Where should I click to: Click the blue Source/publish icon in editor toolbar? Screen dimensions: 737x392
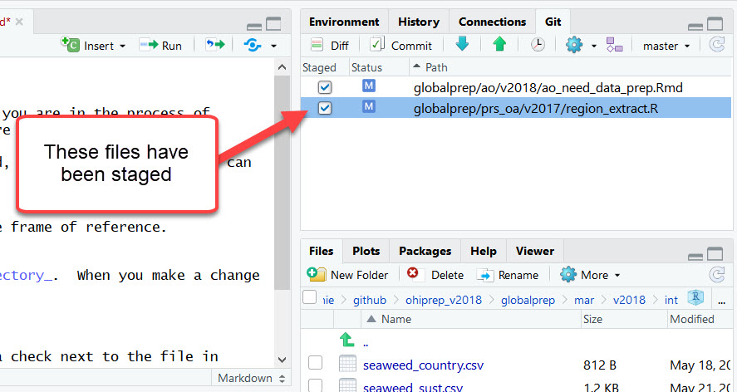click(253, 45)
